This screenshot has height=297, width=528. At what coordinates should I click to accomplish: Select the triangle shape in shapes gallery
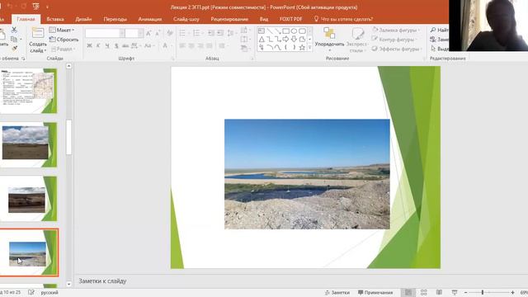(262, 40)
